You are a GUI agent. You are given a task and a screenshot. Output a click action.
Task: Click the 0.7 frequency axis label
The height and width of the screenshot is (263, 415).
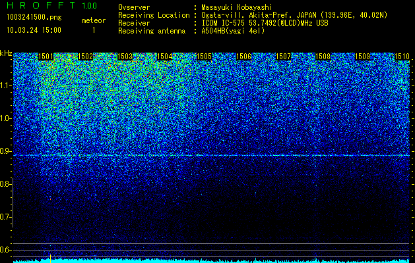(6, 217)
